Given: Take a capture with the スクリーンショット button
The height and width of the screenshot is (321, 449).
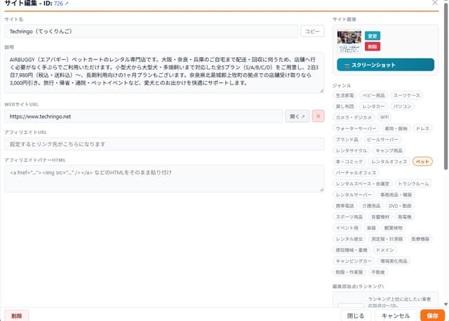Looking at the screenshot, I should (385, 65).
